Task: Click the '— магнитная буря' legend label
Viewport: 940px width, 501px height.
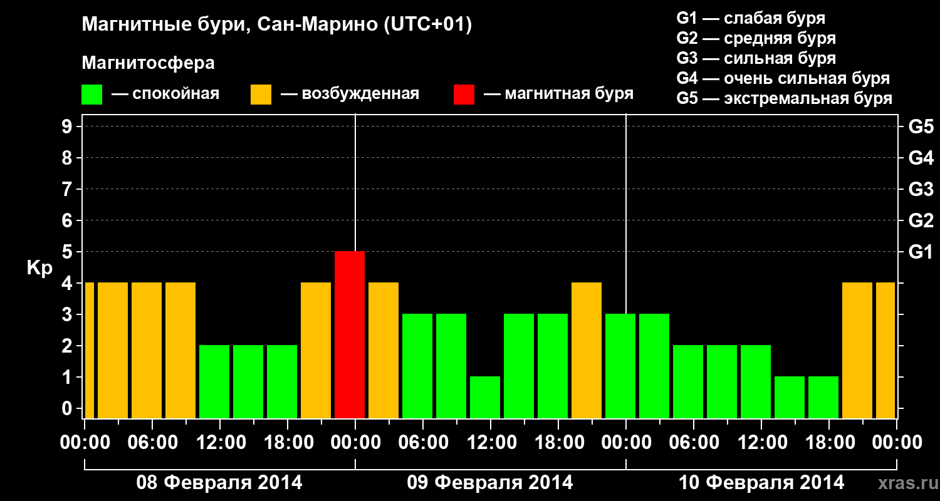Action: coord(558,94)
